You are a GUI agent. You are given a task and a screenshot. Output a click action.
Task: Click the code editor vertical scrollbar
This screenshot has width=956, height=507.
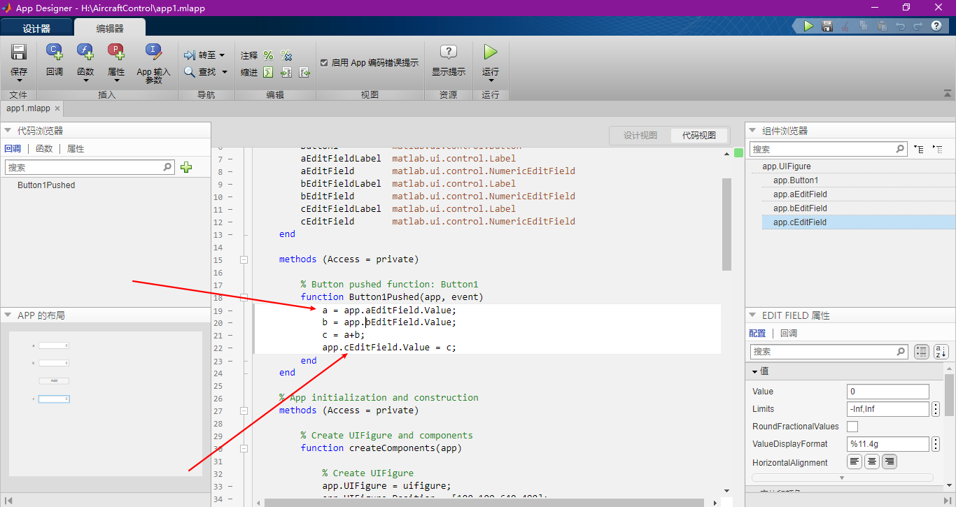[726, 224]
